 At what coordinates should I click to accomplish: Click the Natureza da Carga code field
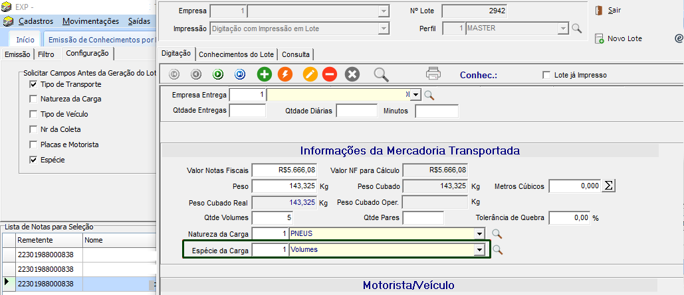click(271, 234)
